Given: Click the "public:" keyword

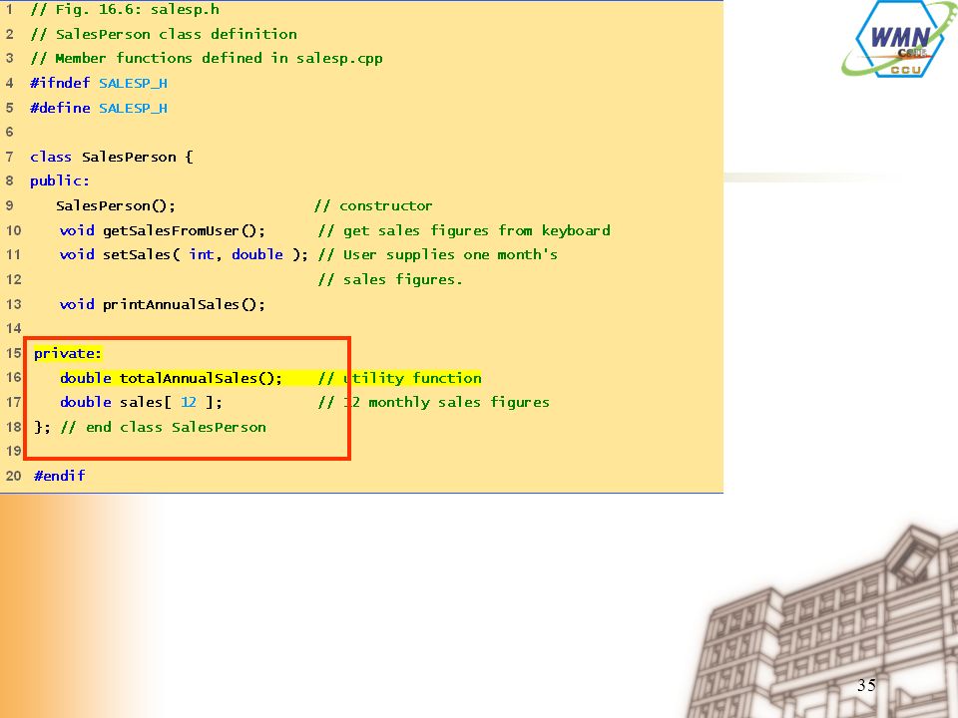Looking at the screenshot, I should point(59,181).
